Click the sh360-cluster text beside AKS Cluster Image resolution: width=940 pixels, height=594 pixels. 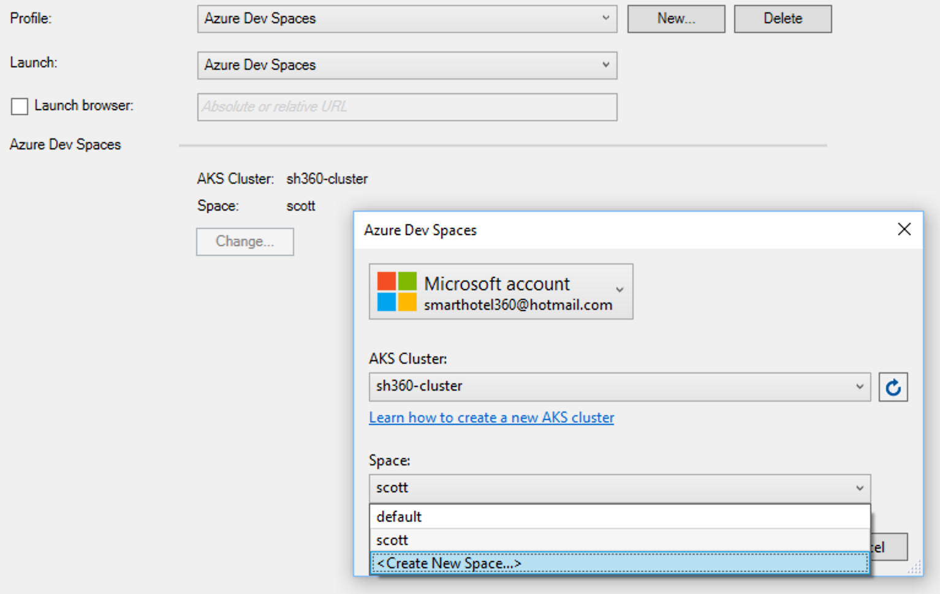click(327, 179)
